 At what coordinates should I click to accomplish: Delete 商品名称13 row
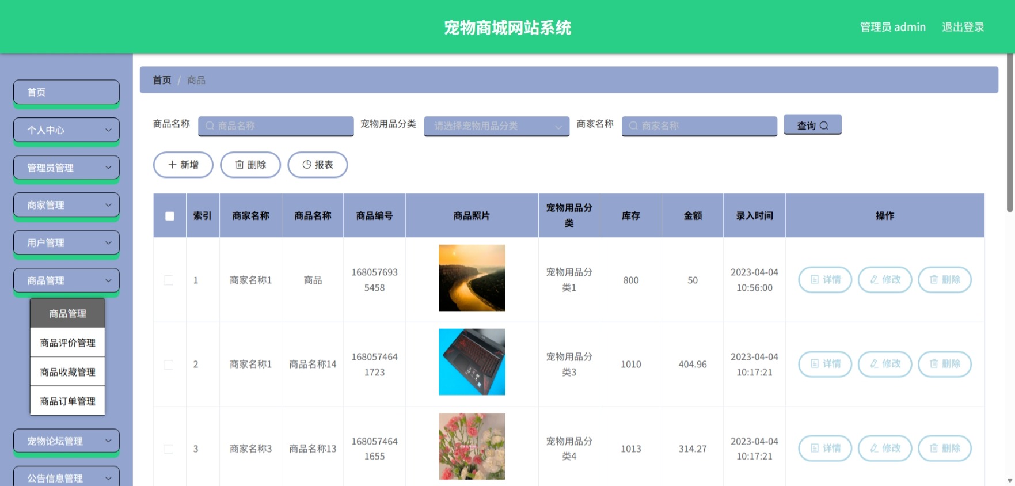pos(945,448)
